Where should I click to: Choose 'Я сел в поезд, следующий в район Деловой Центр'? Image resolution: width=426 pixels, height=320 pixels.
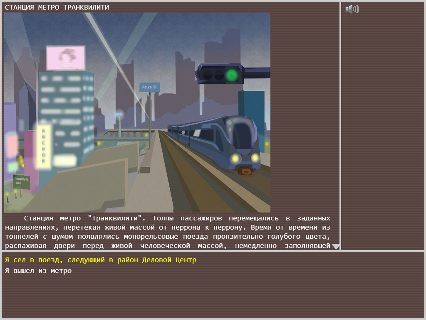click(101, 260)
